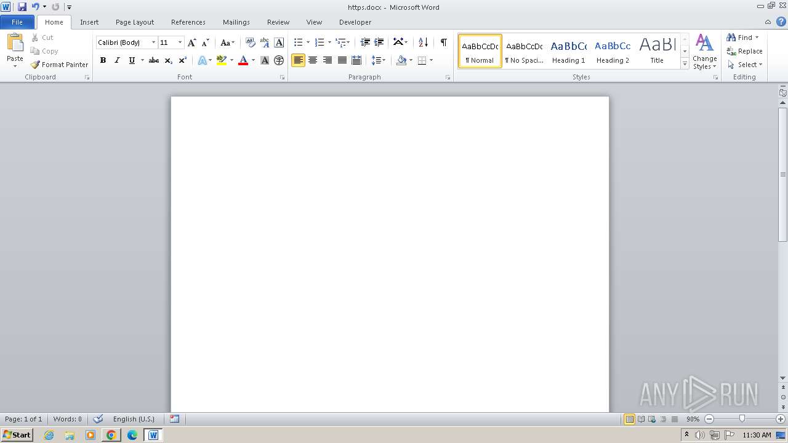The height and width of the screenshot is (443, 788).
Task: Toggle Align Text Left
Action: 298,60
